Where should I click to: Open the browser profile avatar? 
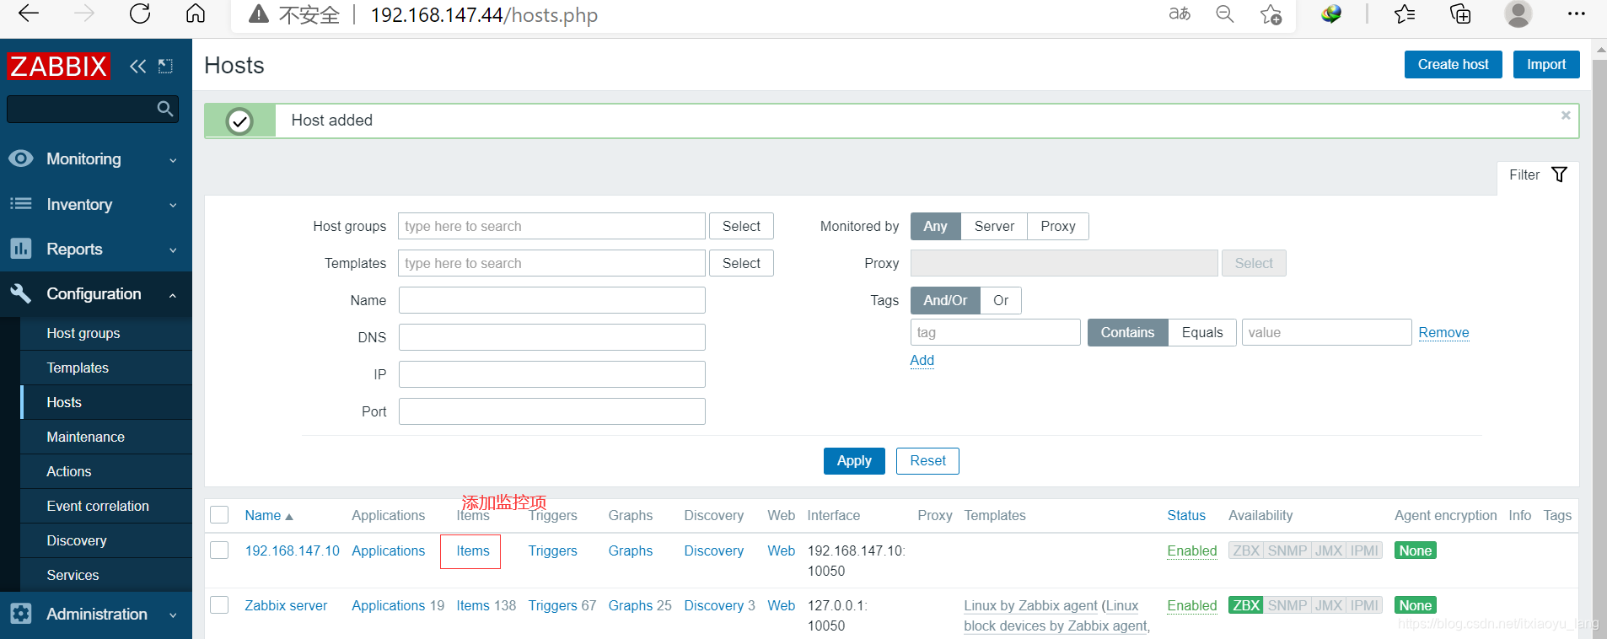coord(1518,13)
